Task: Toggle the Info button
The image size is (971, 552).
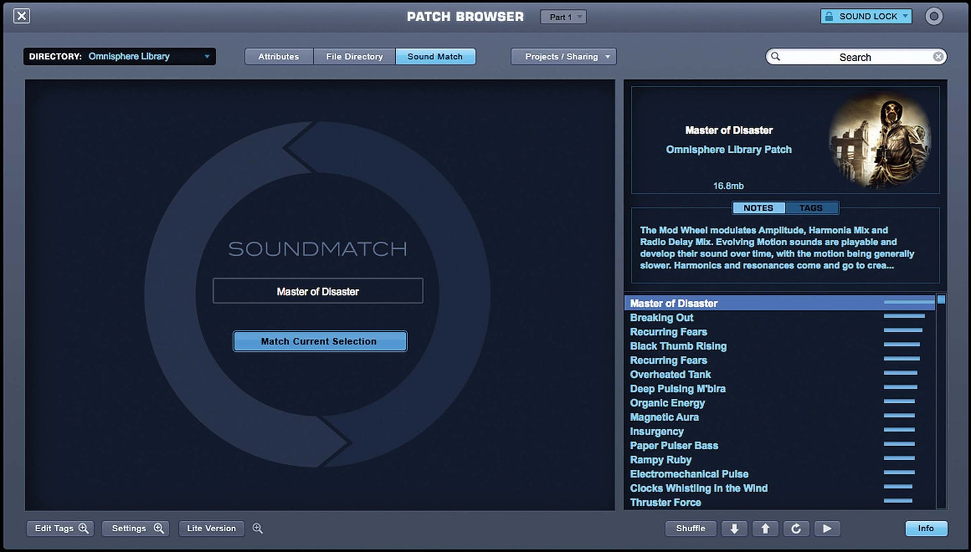Action: pos(925,528)
